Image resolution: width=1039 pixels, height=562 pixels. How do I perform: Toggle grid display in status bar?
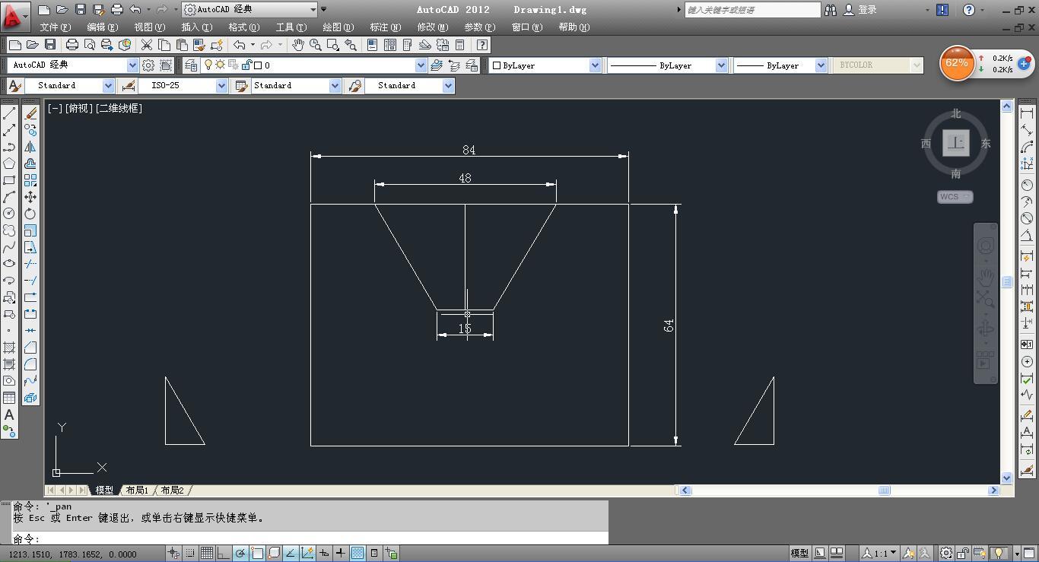pyautogui.click(x=206, y=554)
